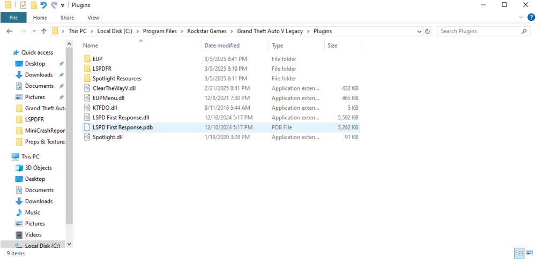Refresh the folder view

point(427,32)
